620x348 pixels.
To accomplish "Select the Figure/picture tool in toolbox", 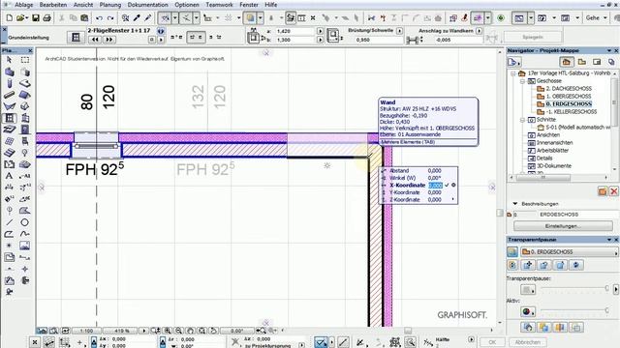I will tap(24, 246).
